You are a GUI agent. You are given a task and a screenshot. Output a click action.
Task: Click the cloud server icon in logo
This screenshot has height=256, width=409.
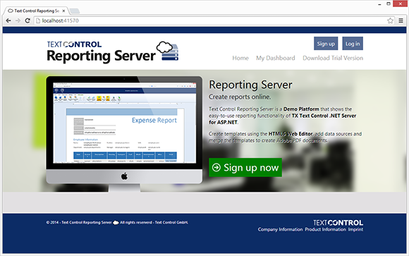pos(167,51)
